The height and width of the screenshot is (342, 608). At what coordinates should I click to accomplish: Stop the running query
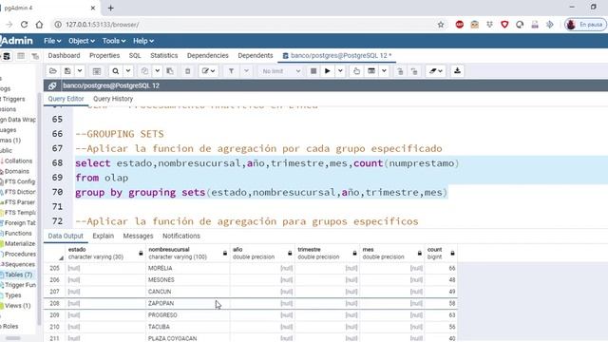[x=313, y=71]
